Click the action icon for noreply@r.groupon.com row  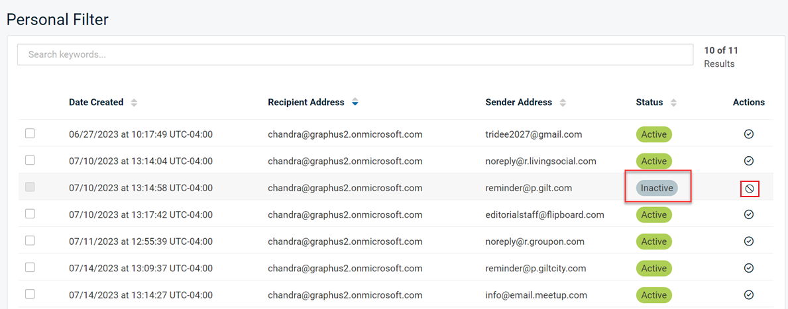[748, 242]
